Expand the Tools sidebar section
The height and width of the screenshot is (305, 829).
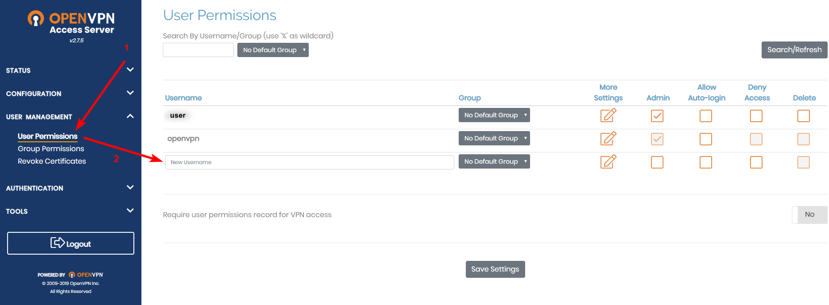pos(70,211)
